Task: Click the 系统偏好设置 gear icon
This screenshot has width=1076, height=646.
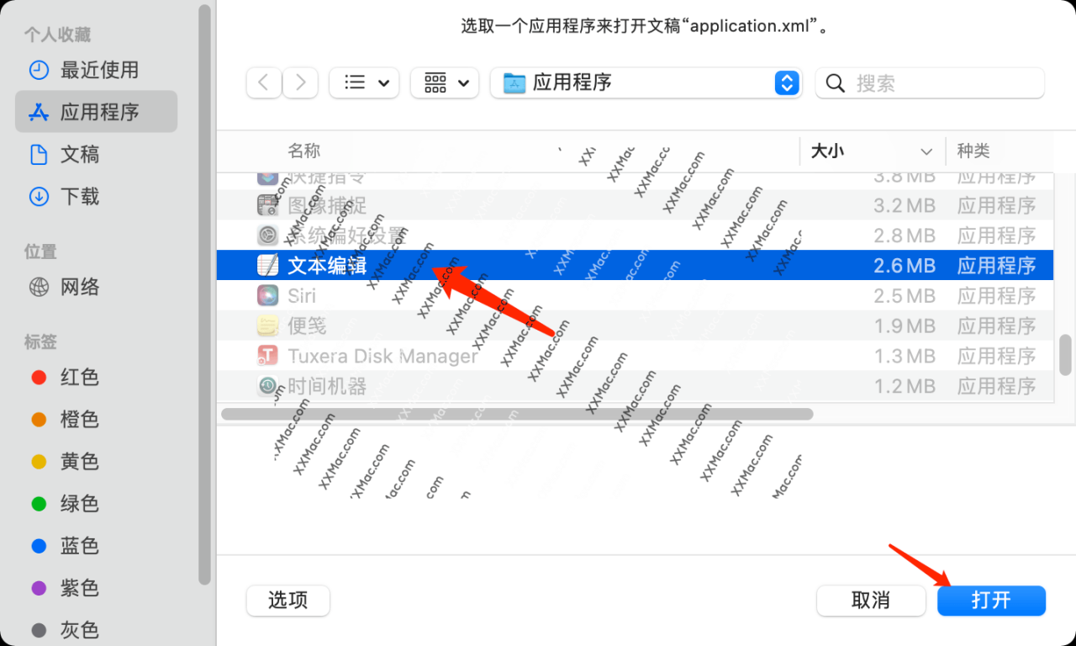Action: coord(267,235)
